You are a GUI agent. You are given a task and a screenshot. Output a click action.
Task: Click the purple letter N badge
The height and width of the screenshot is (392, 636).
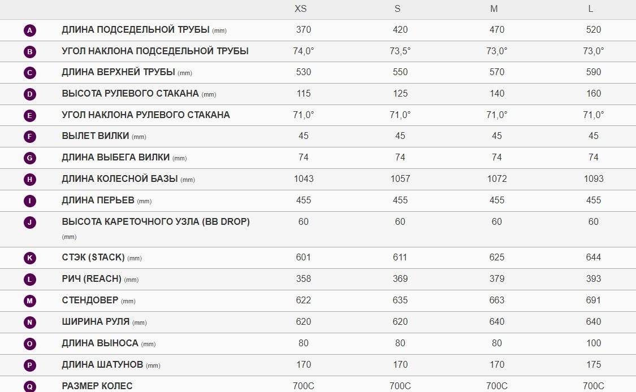click(x=29, y=323)
